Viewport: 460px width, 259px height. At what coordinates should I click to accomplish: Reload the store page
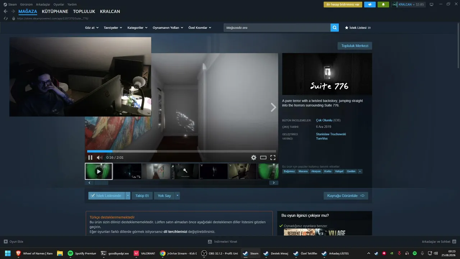click(5, 18)
